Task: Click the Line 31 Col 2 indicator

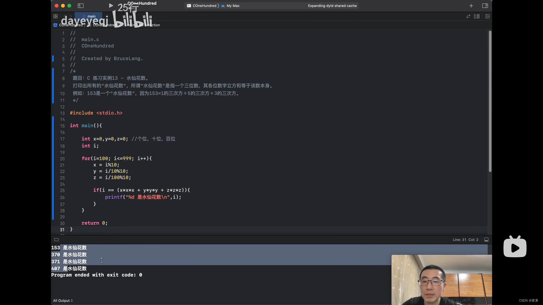Action: point(465,240)
